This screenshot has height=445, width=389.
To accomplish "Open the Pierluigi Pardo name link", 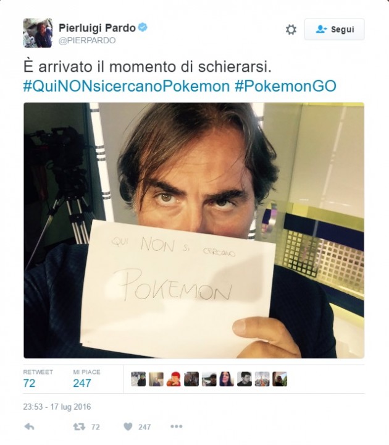I will tap(98, 28).
